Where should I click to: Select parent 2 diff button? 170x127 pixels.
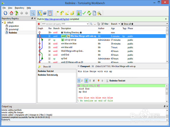click(x=82, y=81)
